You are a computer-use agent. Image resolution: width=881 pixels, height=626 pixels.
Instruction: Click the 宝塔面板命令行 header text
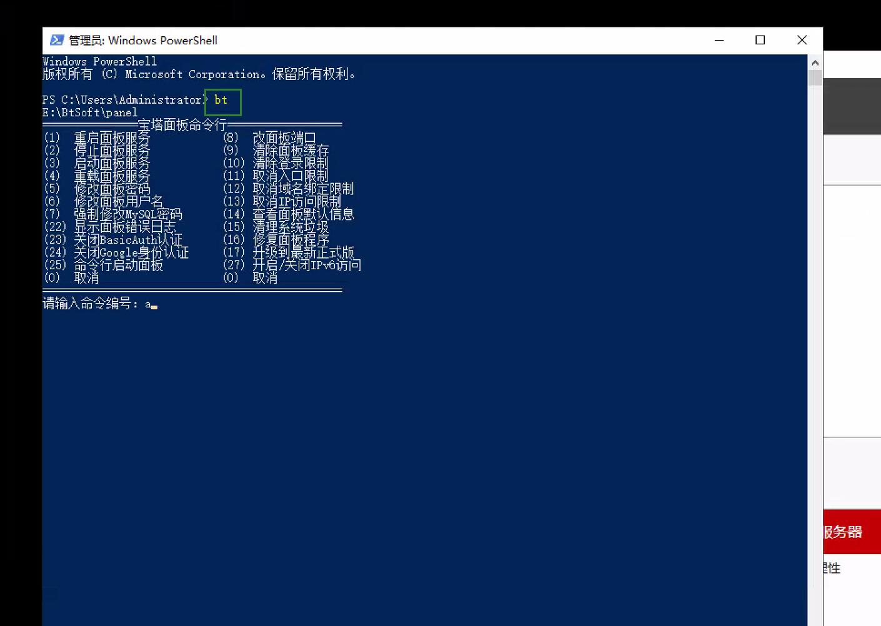182,125
